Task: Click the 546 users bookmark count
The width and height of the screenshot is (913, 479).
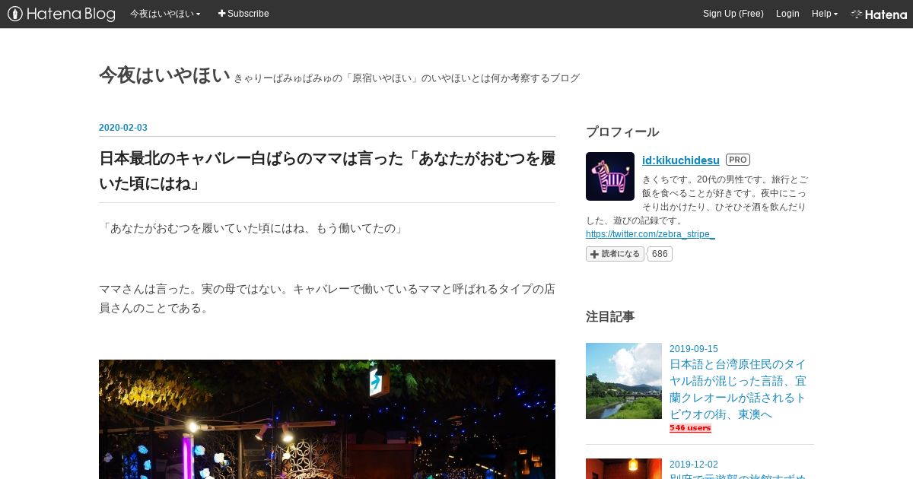Action: point(690,428)
